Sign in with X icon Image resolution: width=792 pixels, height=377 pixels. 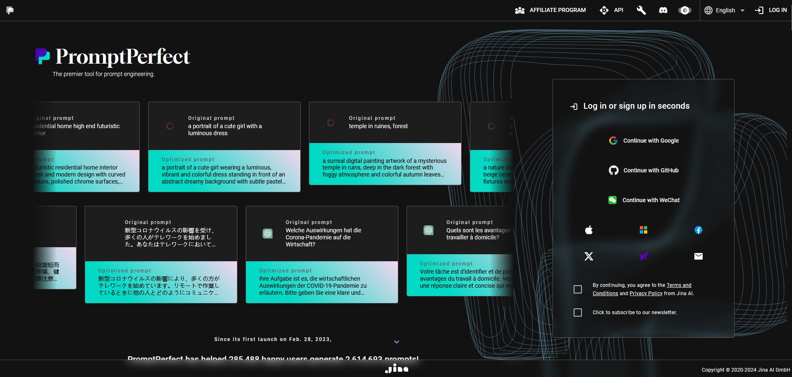[589, 256]
